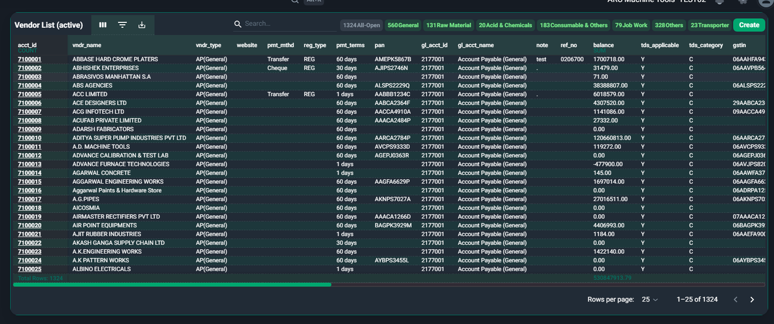Click total balance 530847913.79
Image resolution: width=774 pixels, height=324 pixels.
point(613,278)
